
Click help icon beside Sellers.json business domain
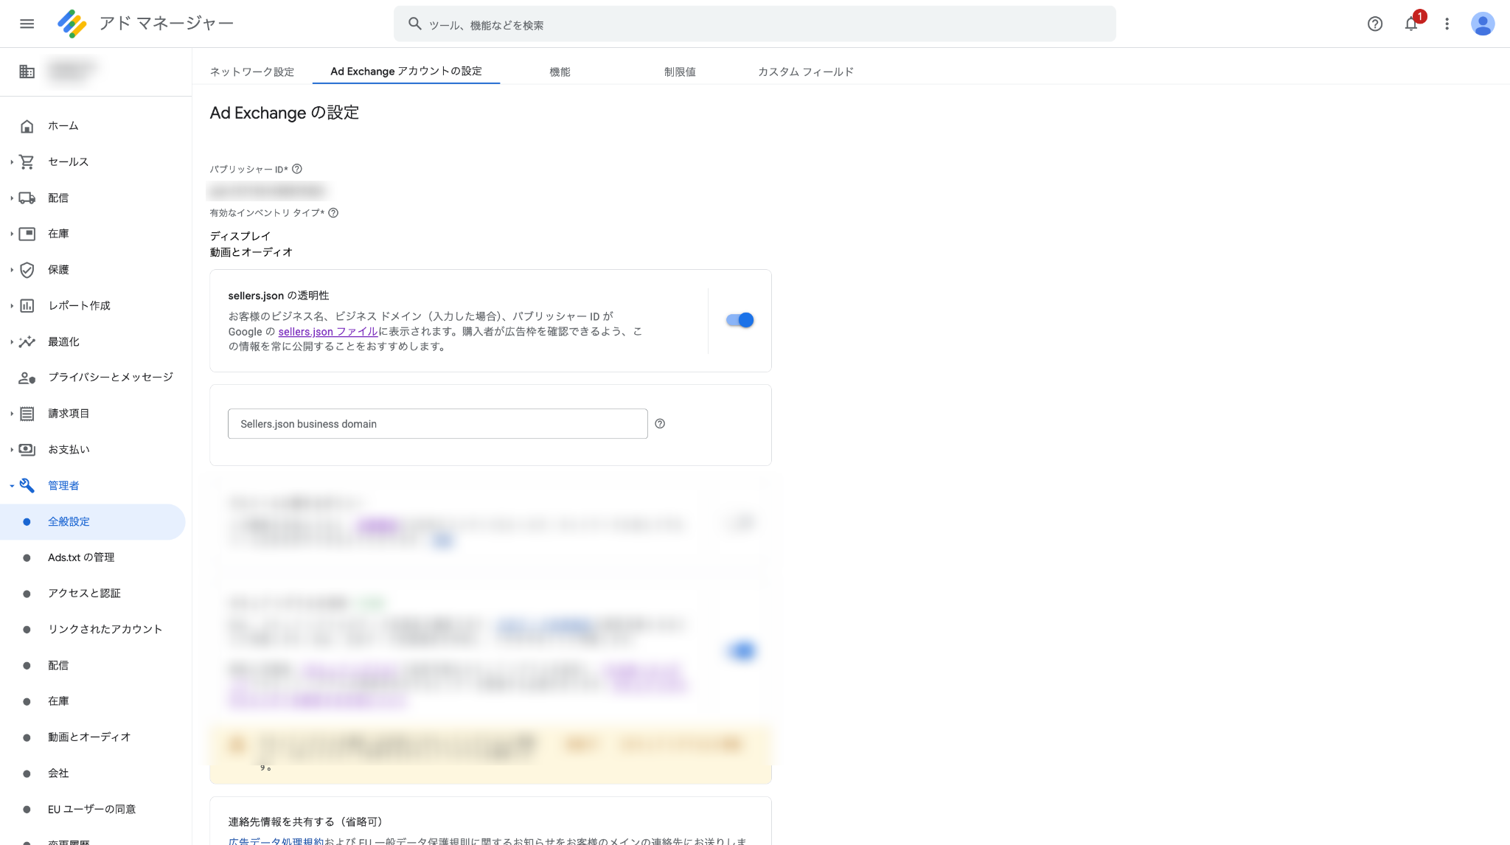[660, 424]
